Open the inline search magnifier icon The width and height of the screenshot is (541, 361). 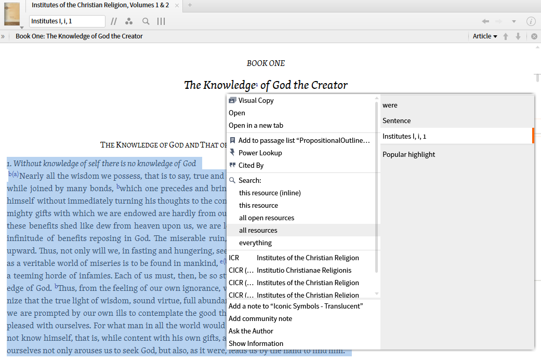click(146, 21)
